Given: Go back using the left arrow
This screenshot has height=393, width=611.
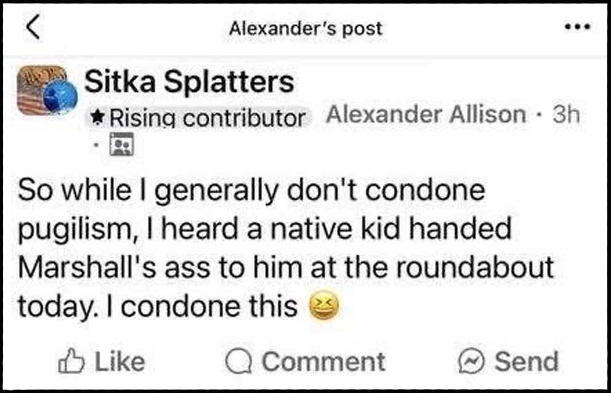Looking at the screenshot, I should point(34,29).
